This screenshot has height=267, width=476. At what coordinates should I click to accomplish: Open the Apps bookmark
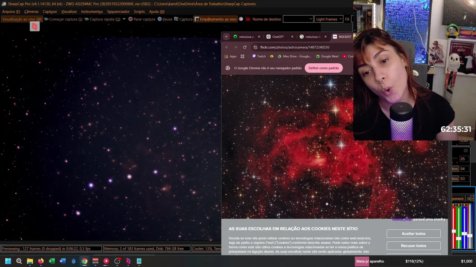click(230, 56)
